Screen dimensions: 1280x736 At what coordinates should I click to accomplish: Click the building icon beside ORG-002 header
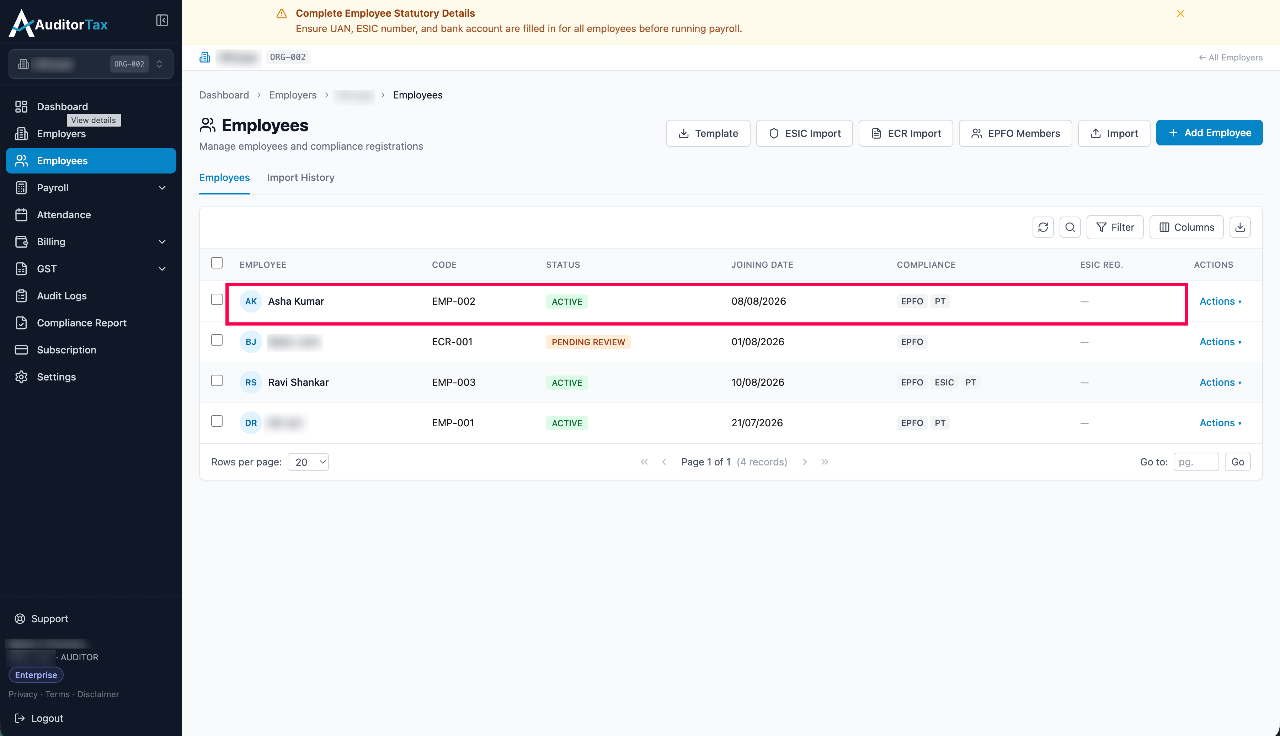coord(205,57)
